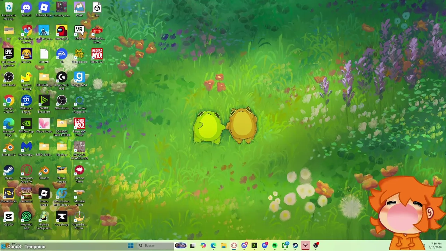446x251 pixels.
Task: Select the BOMBANA Demo shortcut
Action: [97, 35]
